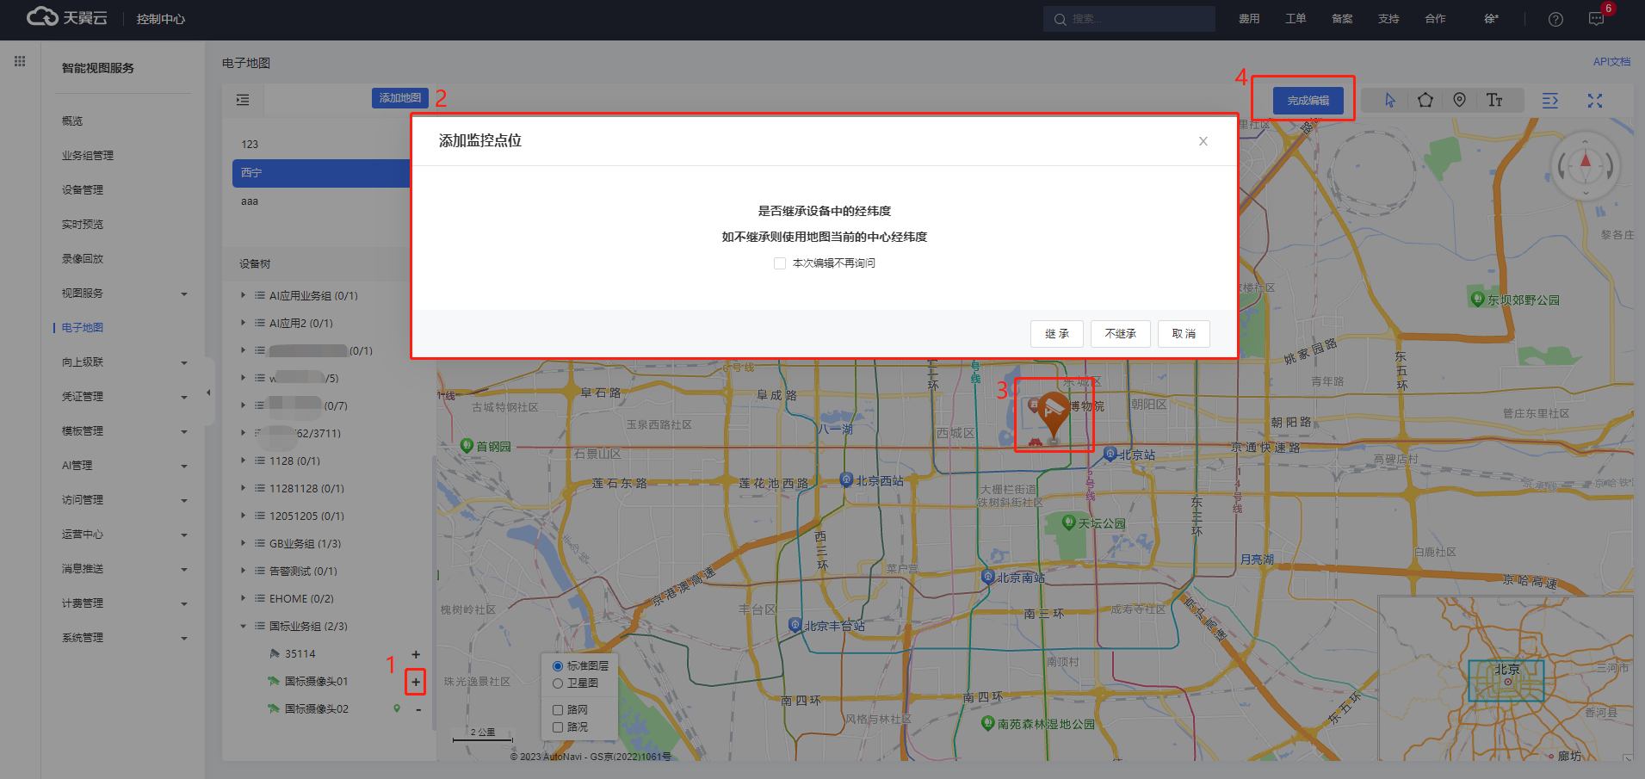Check 本次编辑不再询问 checkbox
Screen dimensions: 1645x779
point(780,263)
